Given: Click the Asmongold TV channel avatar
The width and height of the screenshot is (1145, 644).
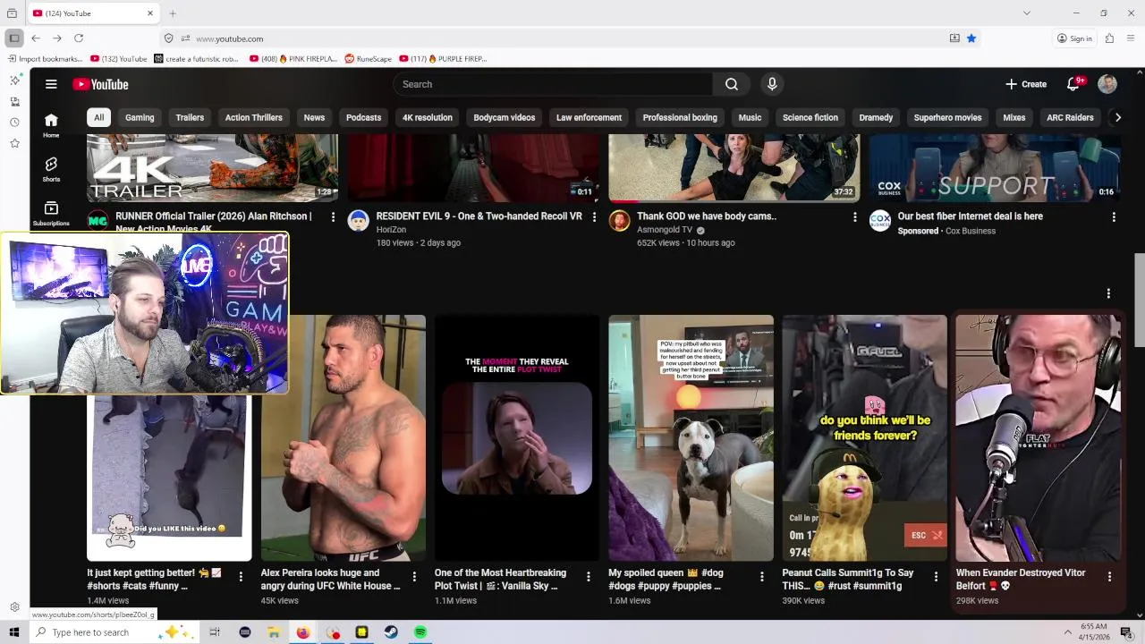Looking at the screenshot, I should click(x=620, y=221).
